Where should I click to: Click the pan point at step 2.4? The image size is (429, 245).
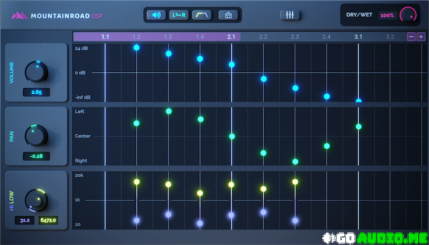327,146
